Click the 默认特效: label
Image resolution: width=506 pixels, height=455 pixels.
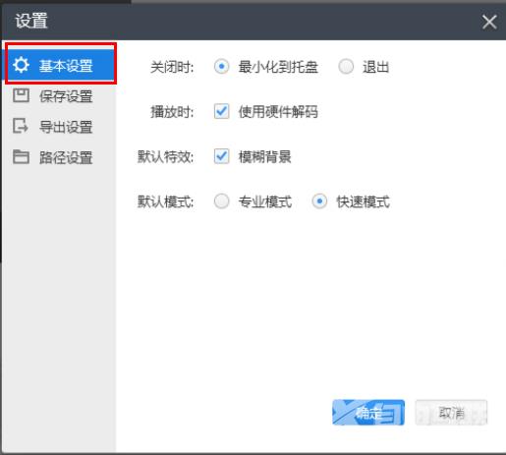pyautogui.click(x=165, y=156)
